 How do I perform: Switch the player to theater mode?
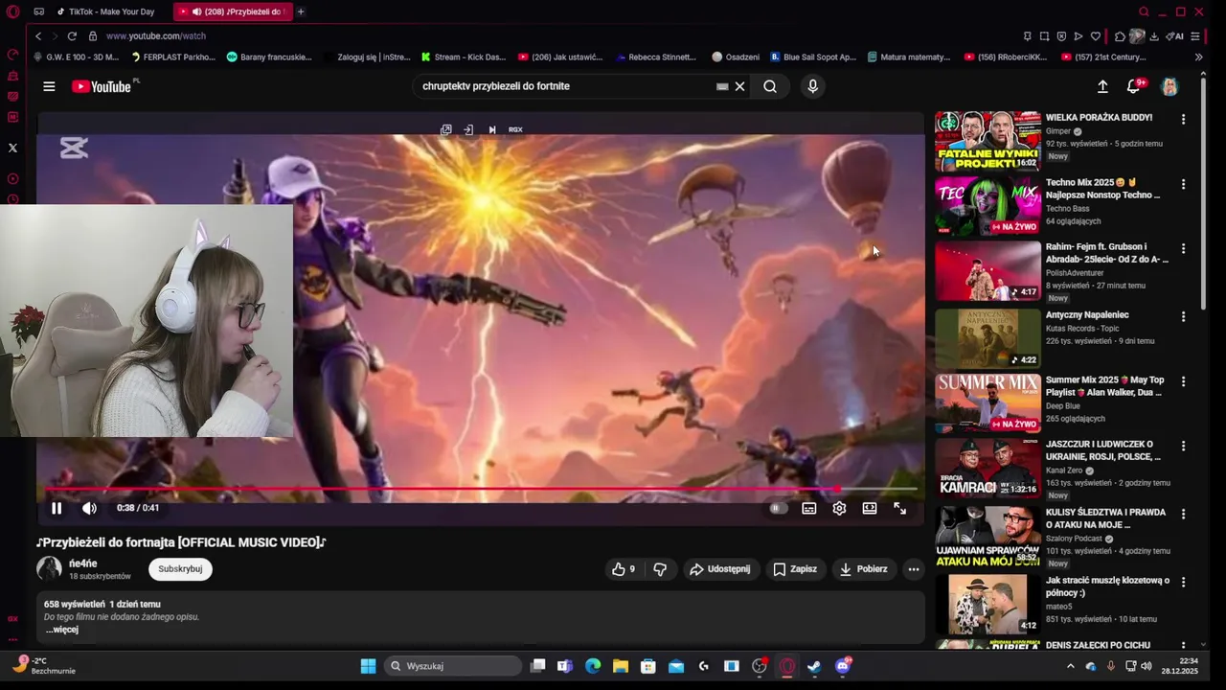[x=870, y=508]
